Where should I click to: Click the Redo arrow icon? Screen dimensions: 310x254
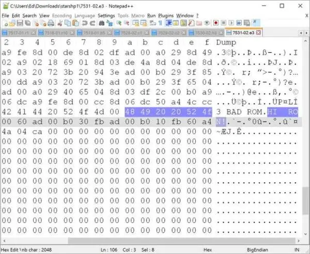click(92, 23)
